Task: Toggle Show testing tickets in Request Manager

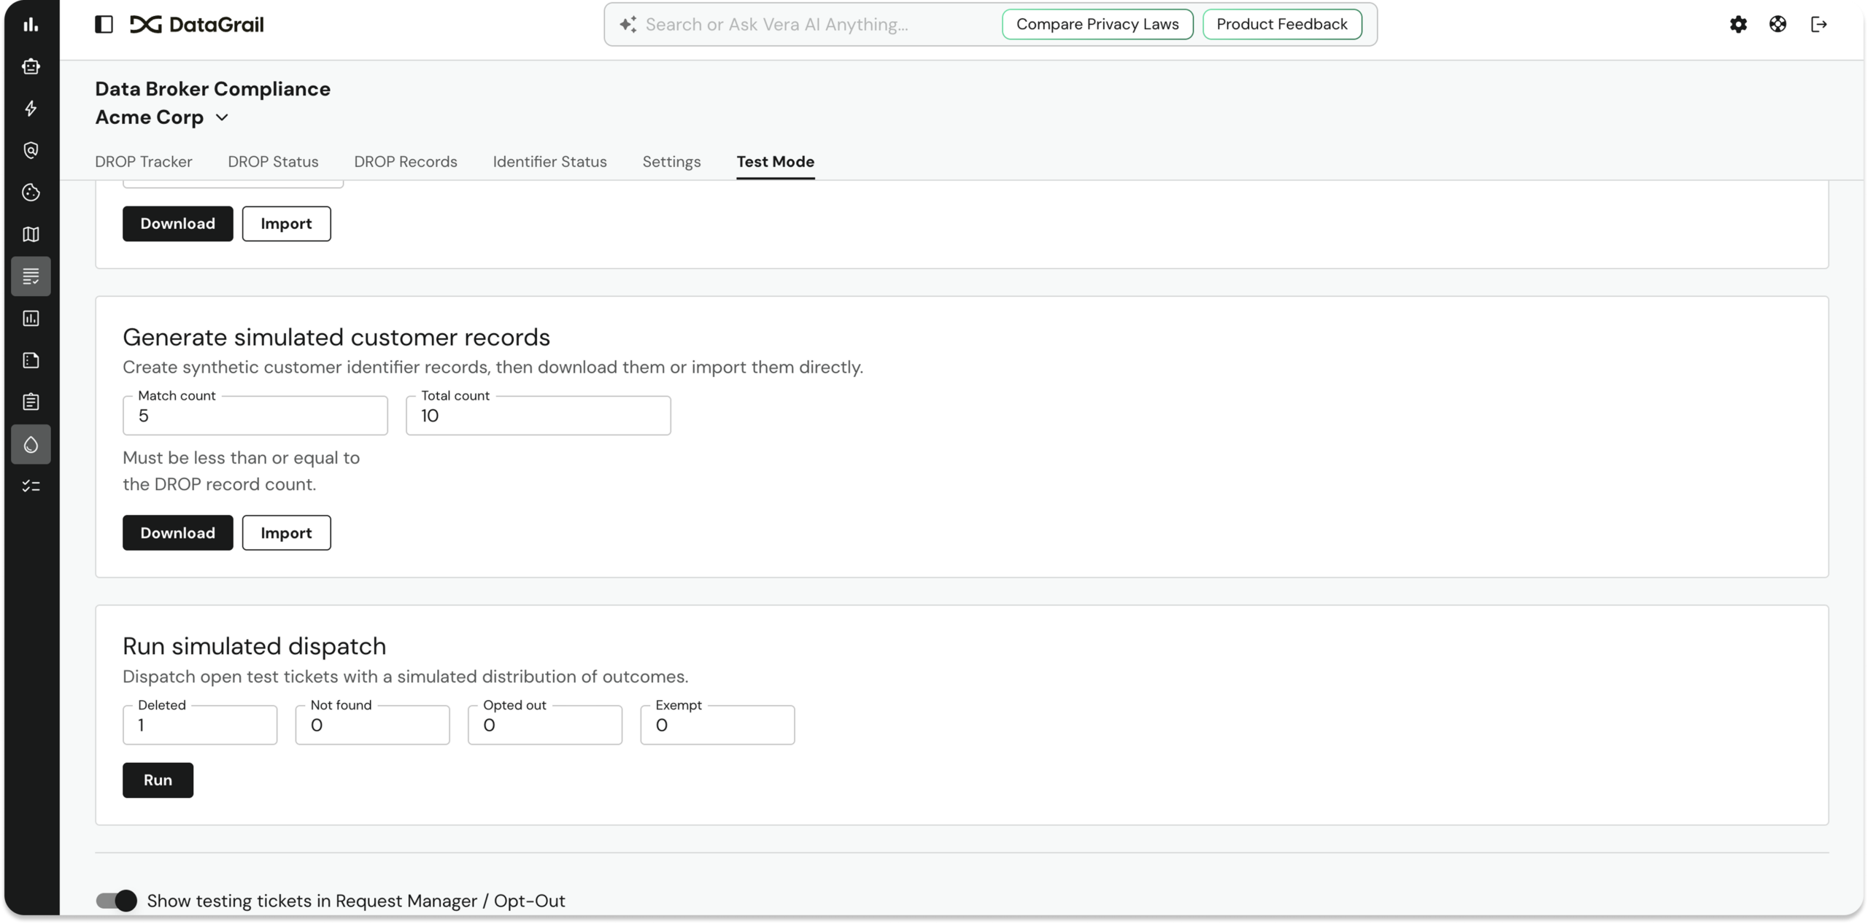Action: coord(116,901)
